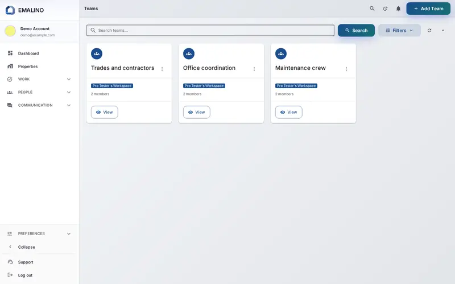This screenshot has width=455, height=284.
Task: Click the Add Team button
Action: click(428, 9)
